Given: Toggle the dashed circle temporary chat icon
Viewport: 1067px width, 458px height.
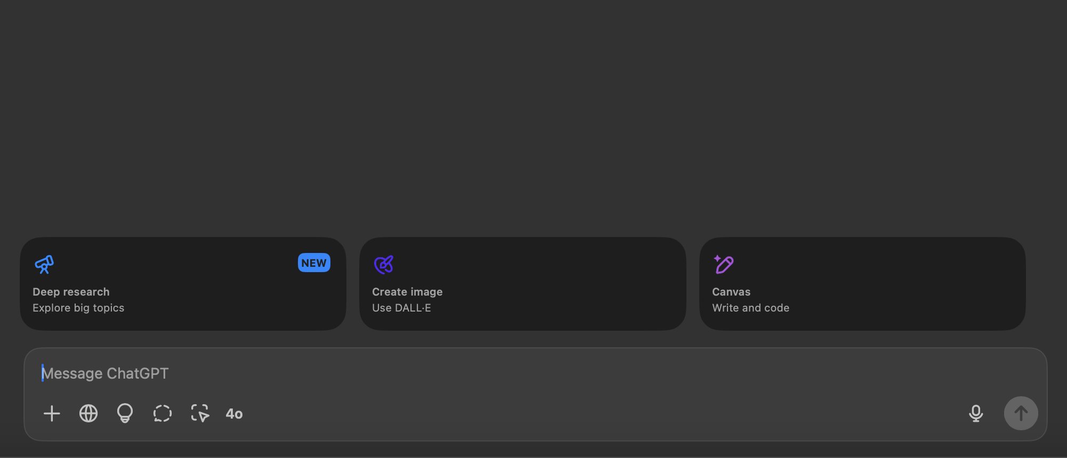Looking at the screenshot, I should point(163,414).
